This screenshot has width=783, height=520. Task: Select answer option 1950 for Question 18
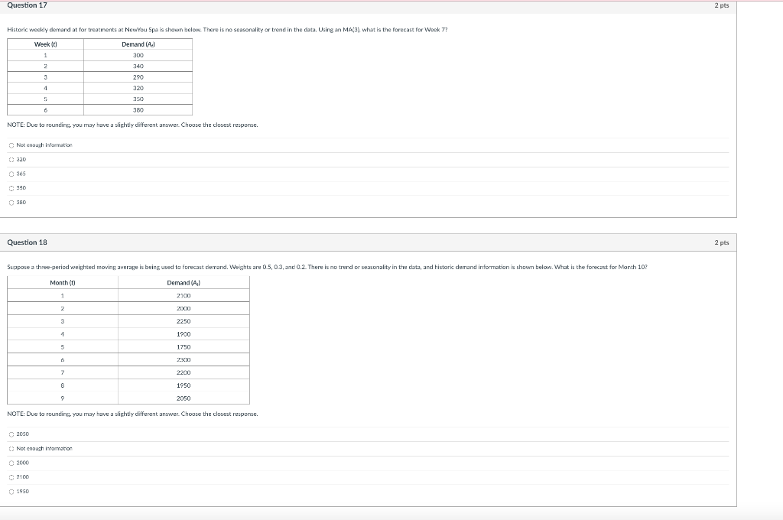[x=11, y=492]
